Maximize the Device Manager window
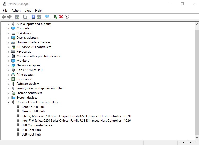This screenshot has height=145, width=199. coord(182,4)
